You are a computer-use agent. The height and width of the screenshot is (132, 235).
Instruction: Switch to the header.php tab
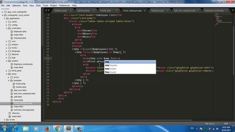[x=105, y=11]
